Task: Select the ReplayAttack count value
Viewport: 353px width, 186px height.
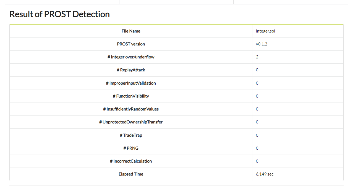Action: coord(257,70)
